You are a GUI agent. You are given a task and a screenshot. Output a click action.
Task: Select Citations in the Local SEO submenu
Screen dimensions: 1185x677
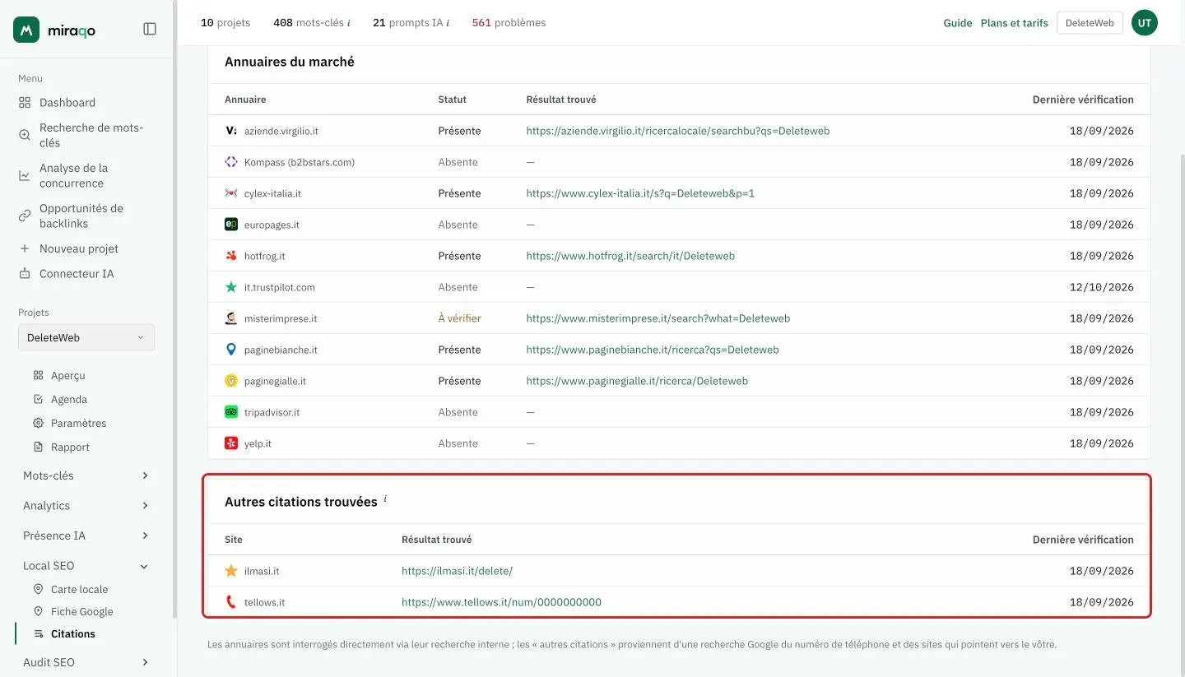point(73,633)
